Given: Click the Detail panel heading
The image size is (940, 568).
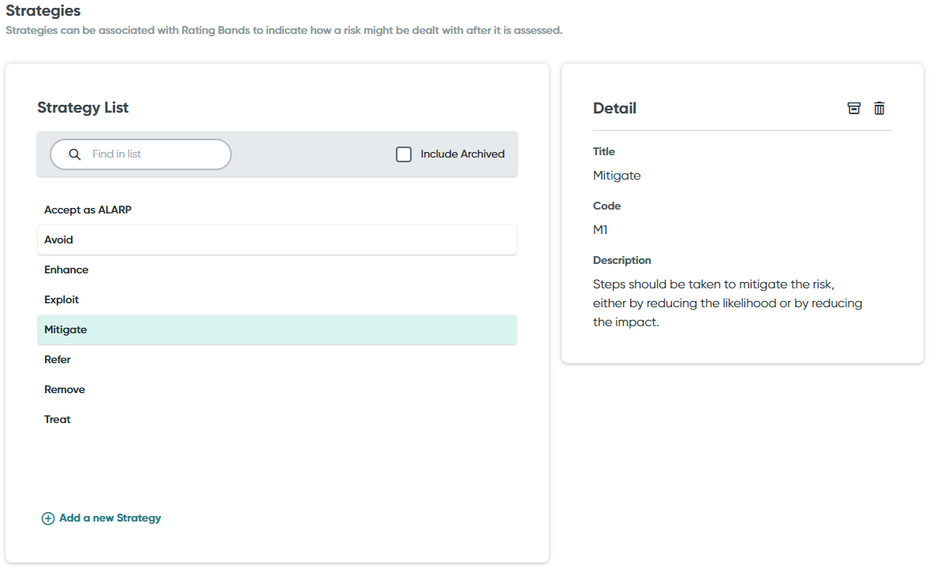Looking at the screenshot, I should click(614, 109).
